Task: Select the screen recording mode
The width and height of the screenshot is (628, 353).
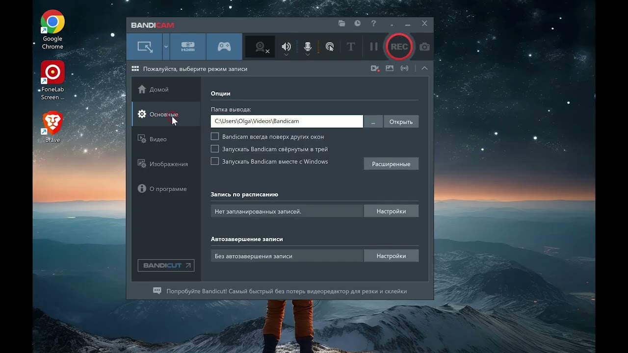Action: pyautogui.click(x=145, y=47)
